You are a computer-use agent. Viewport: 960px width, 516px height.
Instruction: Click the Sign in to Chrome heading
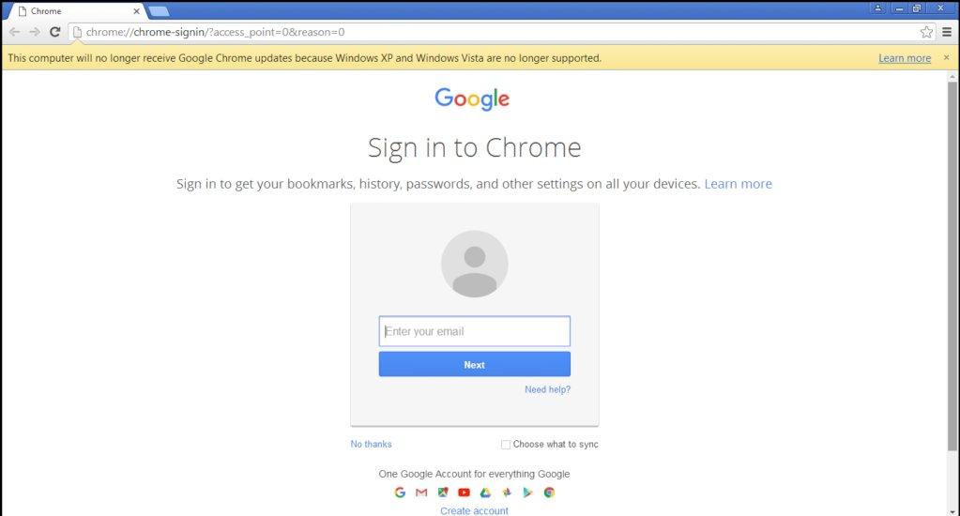click(475, 147)
